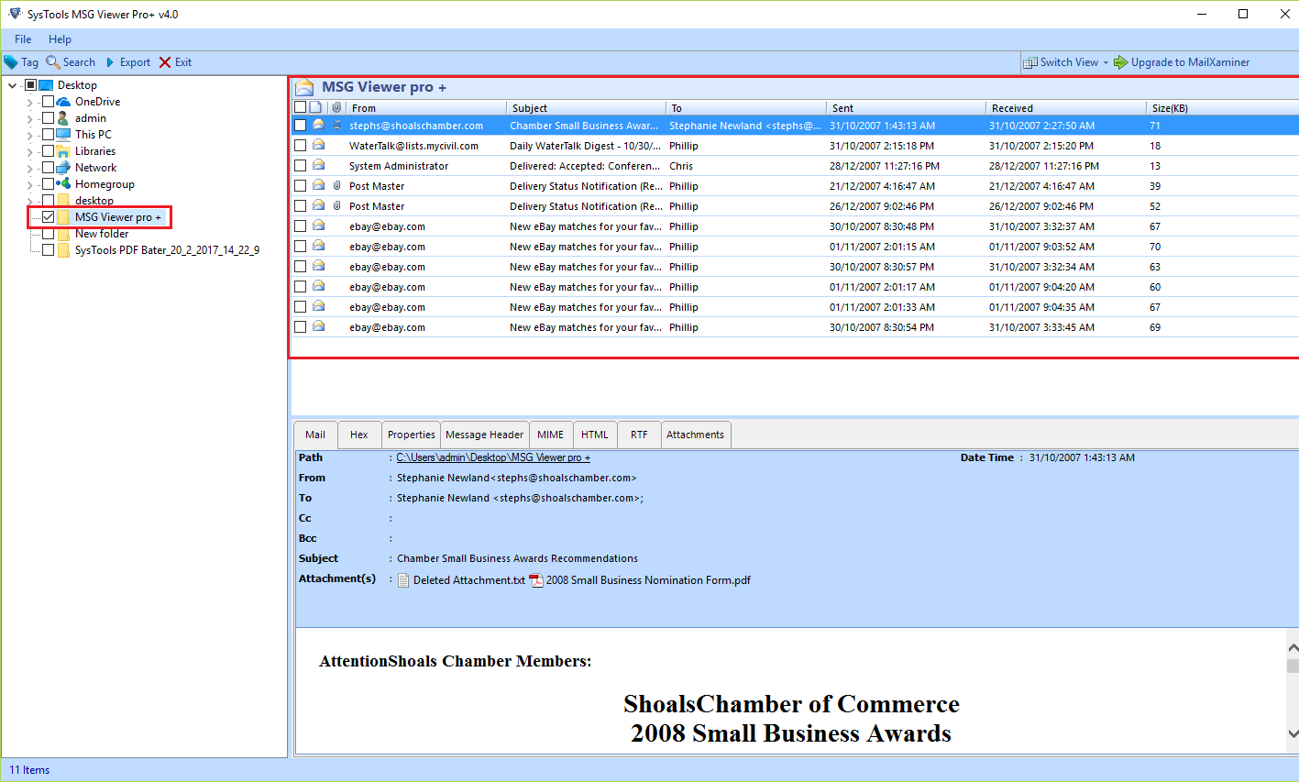
Task: Click the MSG Viewer pro + folder icon in the tree
Action: pos(63,217)
